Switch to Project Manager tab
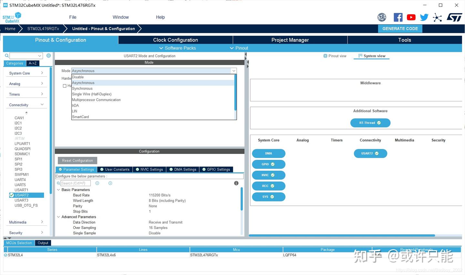Image resolution: width=465 pixels, height=275 pixels. [290, 40]
